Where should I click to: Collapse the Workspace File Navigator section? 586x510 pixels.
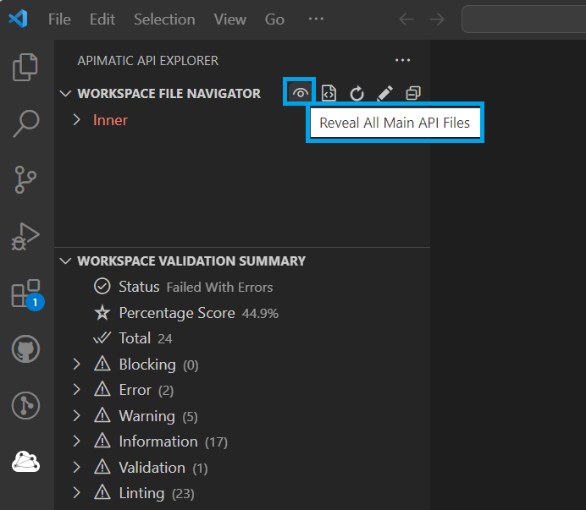[x=65, y=93]
